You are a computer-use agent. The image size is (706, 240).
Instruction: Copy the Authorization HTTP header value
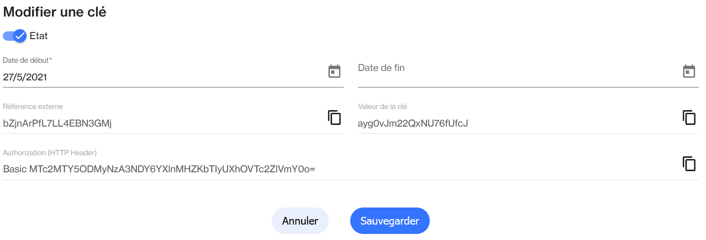coord(689,163)
